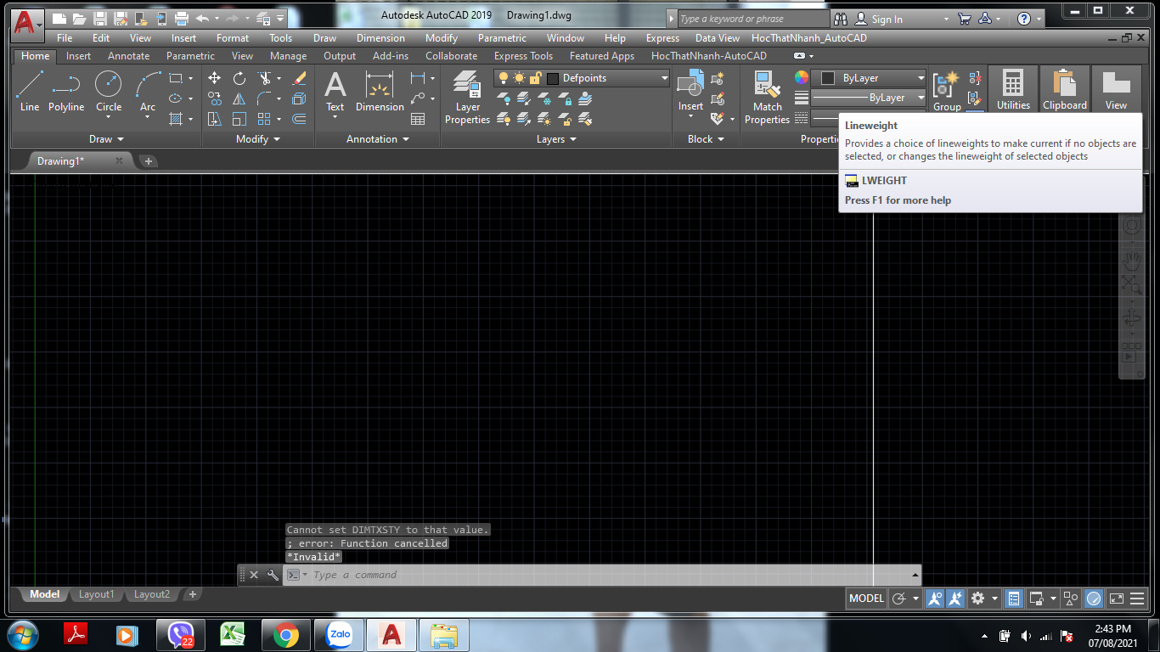Click the Undo arrow icon
The width and height of the screenshot is (1160, 652).
(202, 19)
